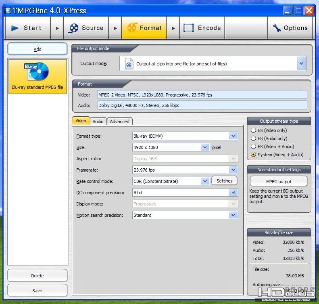Viewport: 319px width, 304px height.
Task: Open the Source stage
Action: coord(86,28)
